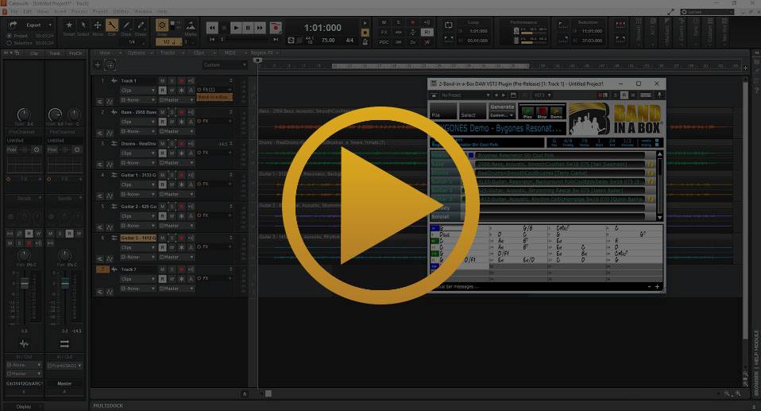
Task: Open the Edit menu
Action: 28,11
